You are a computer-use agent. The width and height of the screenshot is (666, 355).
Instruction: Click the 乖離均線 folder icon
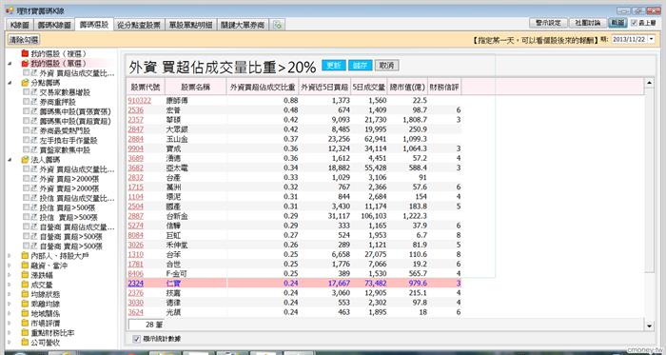coord(25,304)
